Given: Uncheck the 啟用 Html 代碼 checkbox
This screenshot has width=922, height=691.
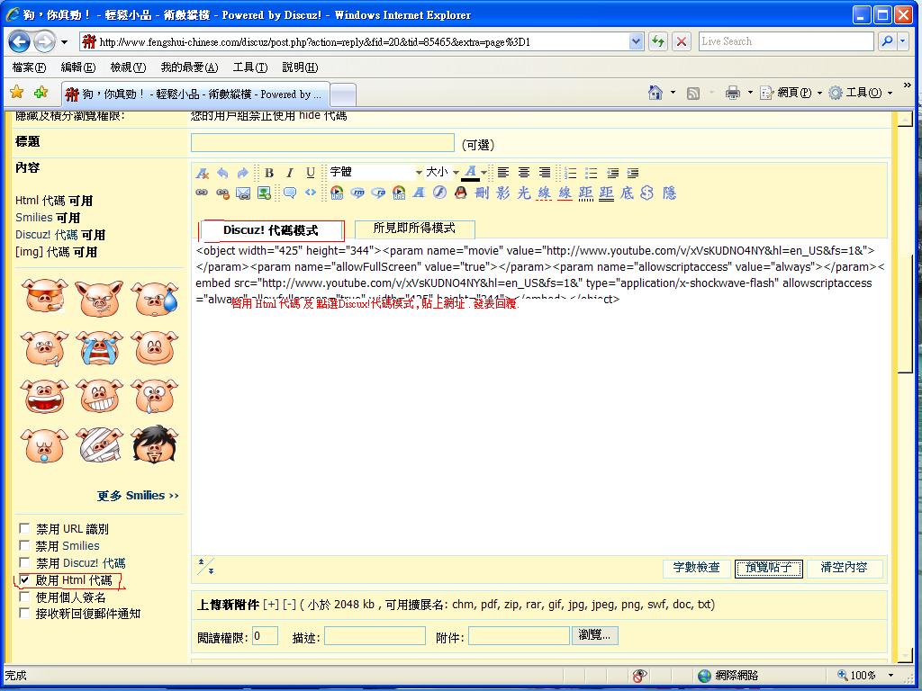Looking at the screenshot, I should pyautogui.click(x=25, y=580).
